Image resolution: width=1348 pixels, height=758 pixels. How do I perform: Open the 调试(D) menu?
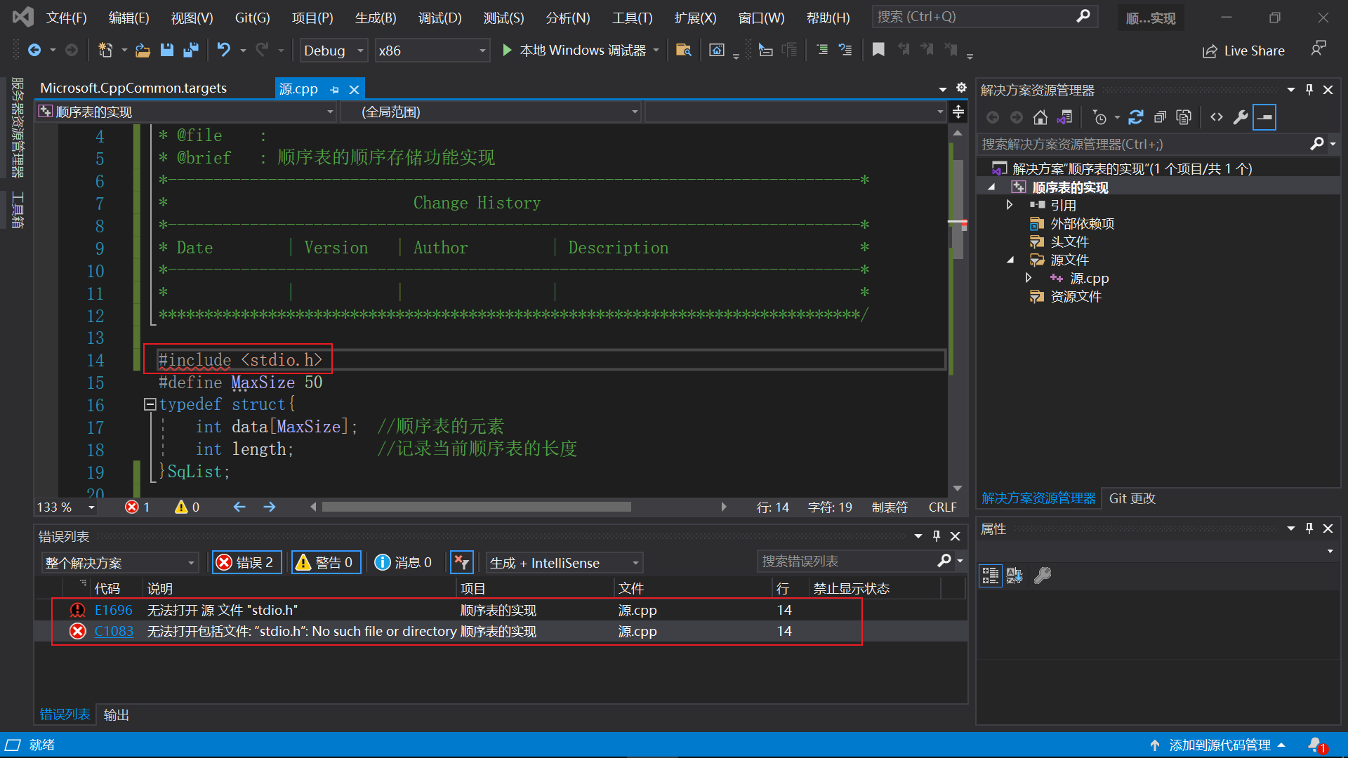point(440,18)
